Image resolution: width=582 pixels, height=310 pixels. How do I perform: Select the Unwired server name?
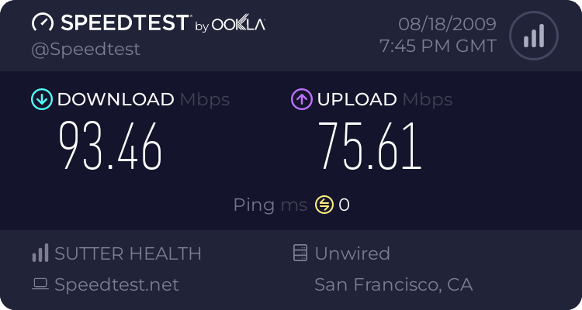(352, 253)
